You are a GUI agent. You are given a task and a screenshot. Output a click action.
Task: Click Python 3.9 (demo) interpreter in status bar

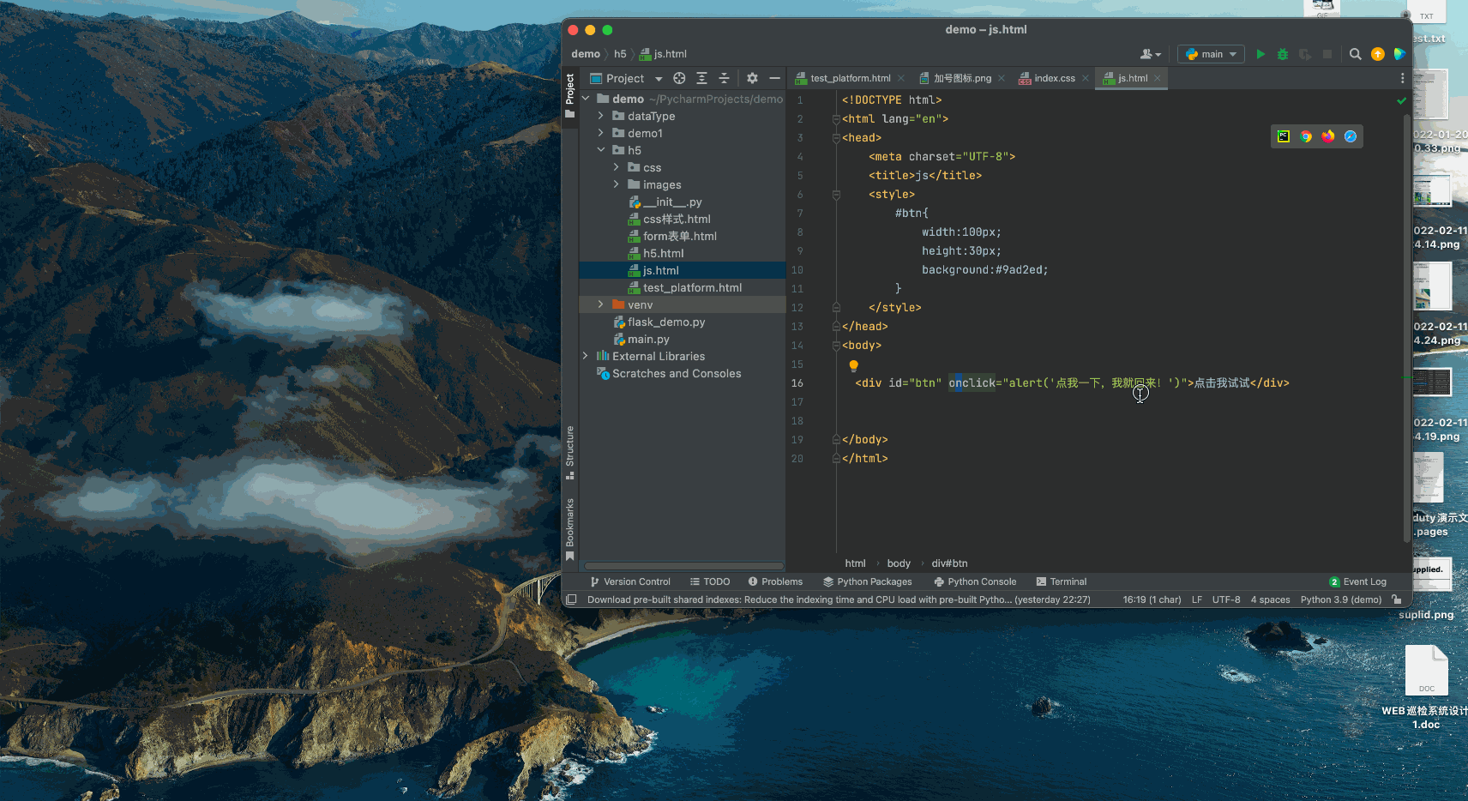[1341, 599]
